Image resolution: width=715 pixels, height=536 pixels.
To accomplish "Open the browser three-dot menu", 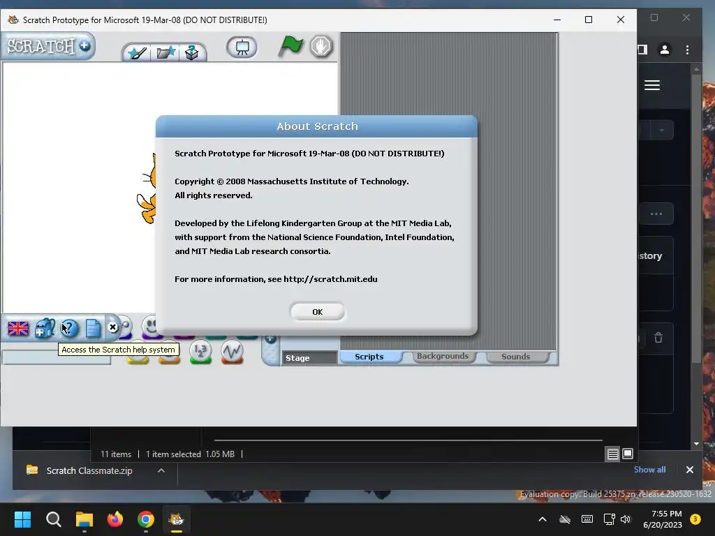I will 687,50.
